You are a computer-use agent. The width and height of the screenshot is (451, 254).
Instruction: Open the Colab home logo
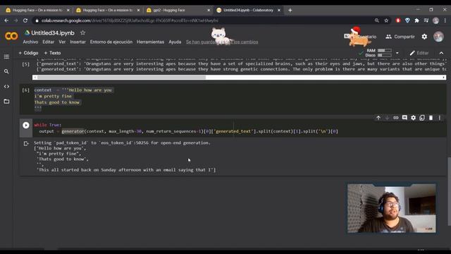click(x=11, y=36)
